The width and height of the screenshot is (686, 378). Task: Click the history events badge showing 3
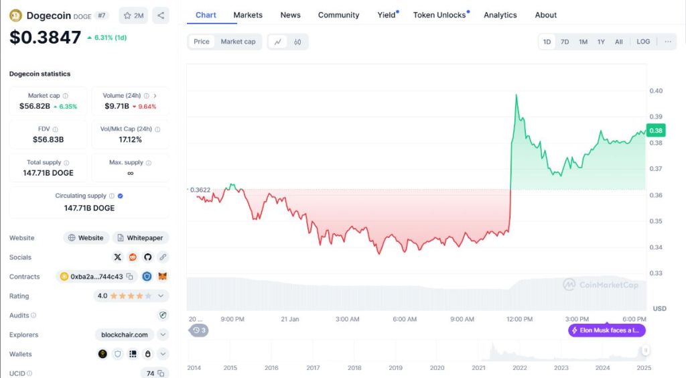[x=198, y=330]
